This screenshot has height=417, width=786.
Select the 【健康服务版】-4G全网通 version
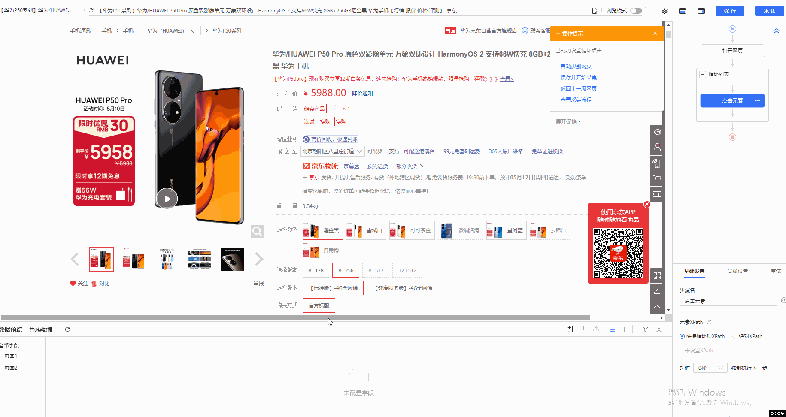tap(403, 288)
